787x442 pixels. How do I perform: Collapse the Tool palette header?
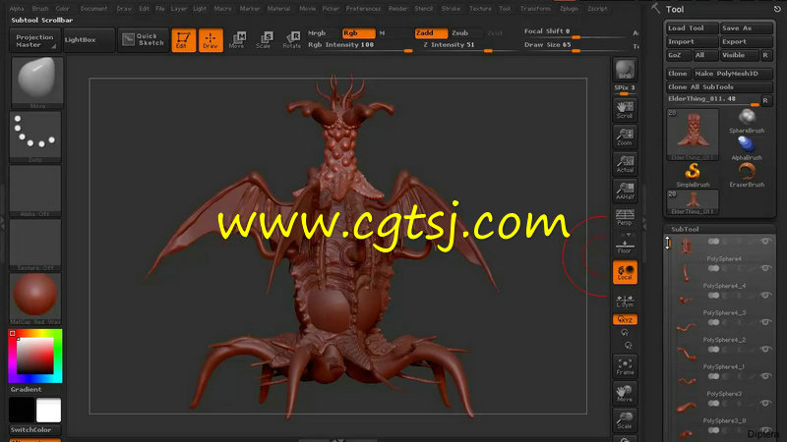tap(675, 9)
